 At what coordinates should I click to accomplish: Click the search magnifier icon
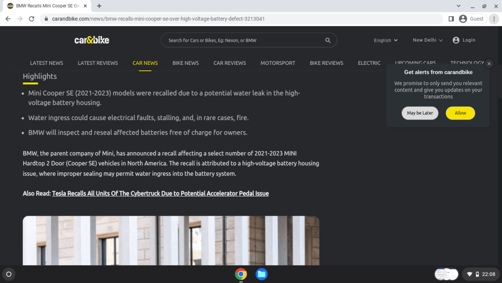328,40
